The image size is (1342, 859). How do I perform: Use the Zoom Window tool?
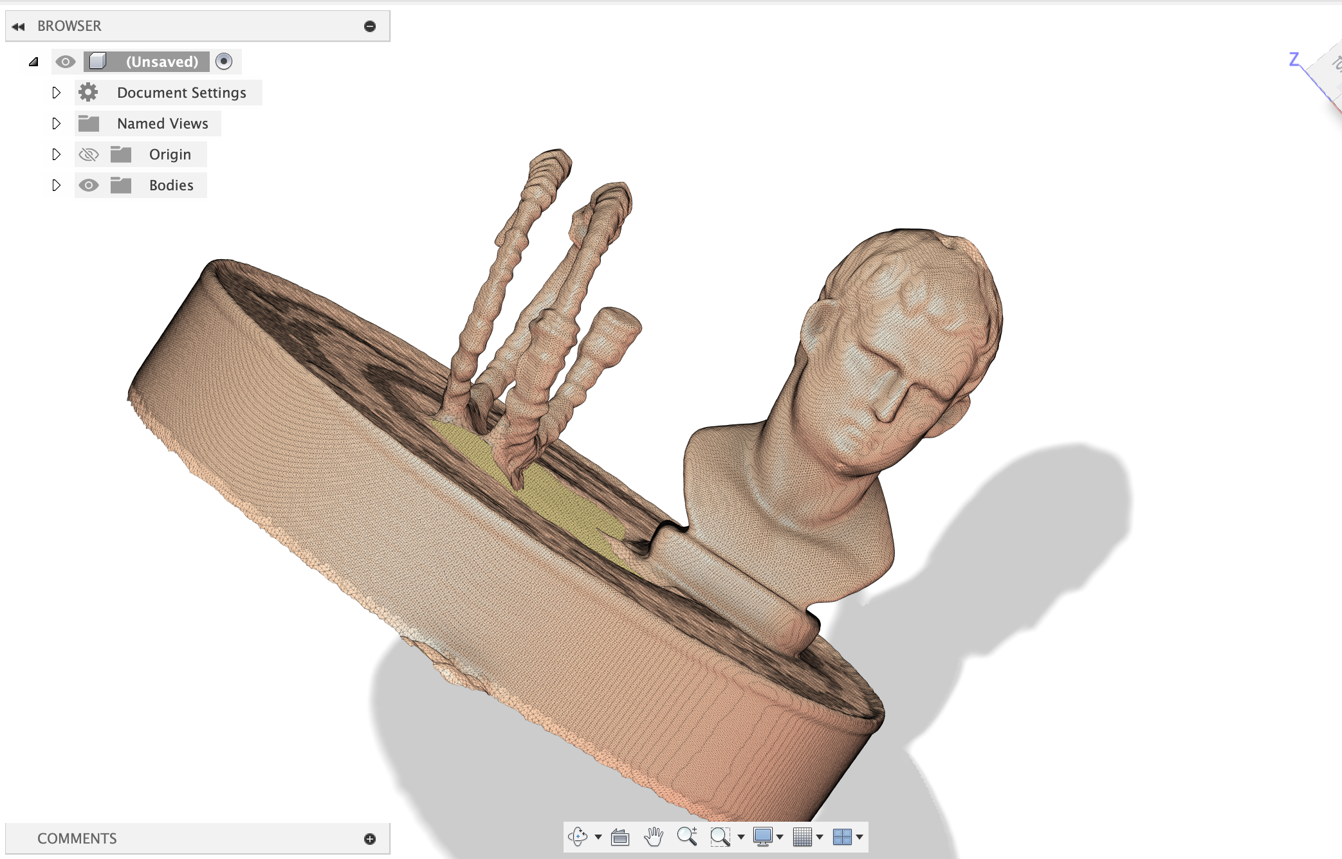721,837
